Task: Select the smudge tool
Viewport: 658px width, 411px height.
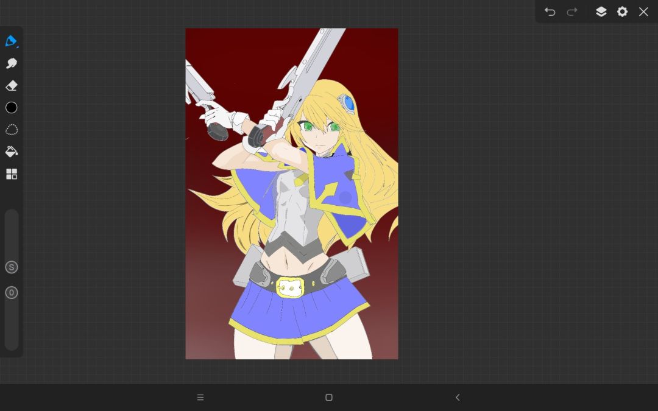Action: 12,63
